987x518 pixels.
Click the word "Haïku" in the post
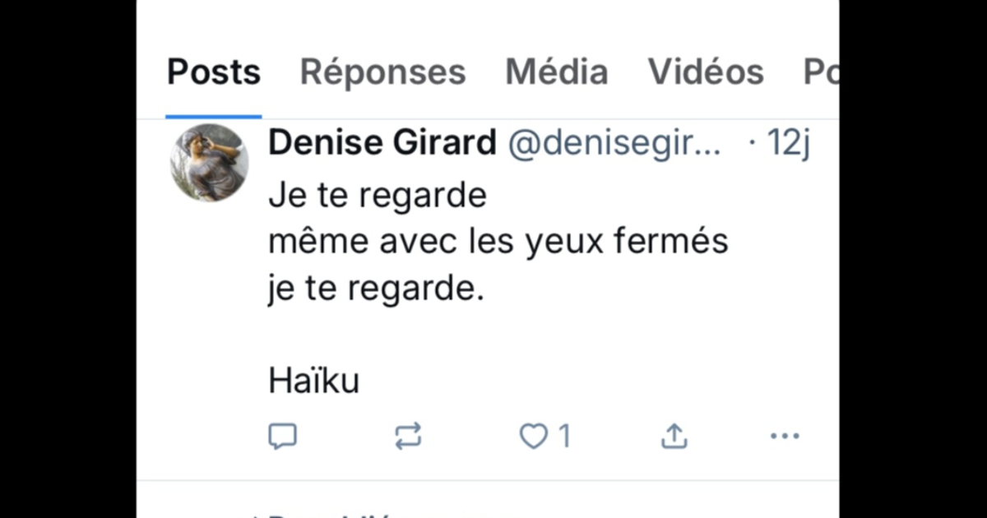click(x=314, y=381)
